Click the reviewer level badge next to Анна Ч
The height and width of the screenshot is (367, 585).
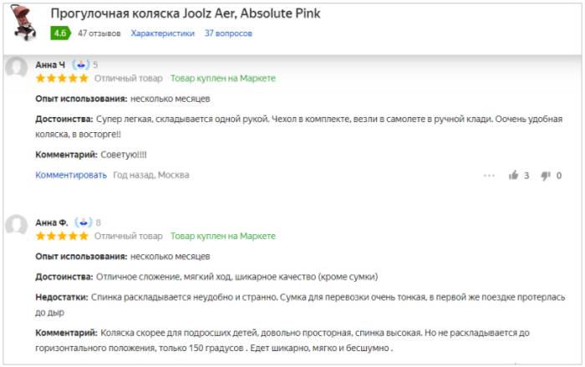coord(81,64)
